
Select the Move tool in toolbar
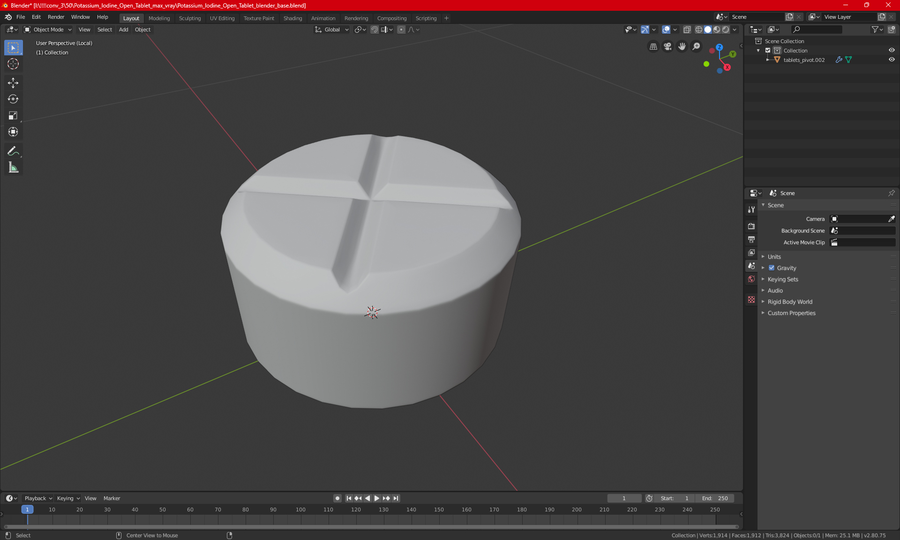(13, 83)
